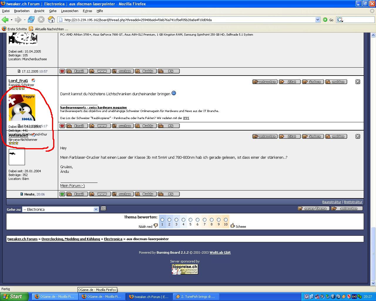Click the Back arrow navigation icon
Screen dimensions: 376x301
(x=5, y=20)
